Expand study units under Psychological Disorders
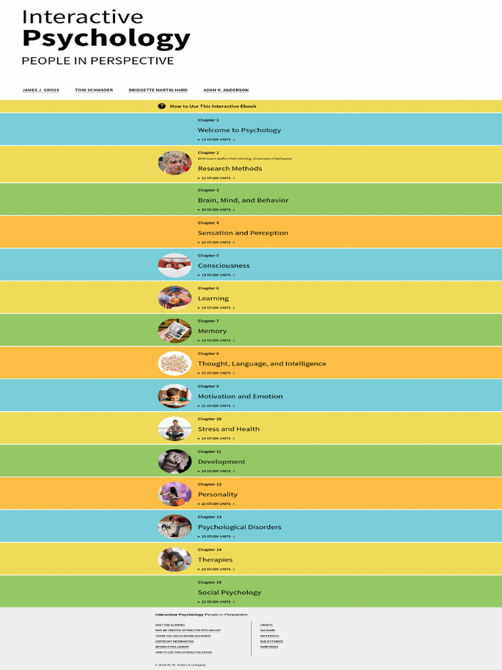 (216, 537)
